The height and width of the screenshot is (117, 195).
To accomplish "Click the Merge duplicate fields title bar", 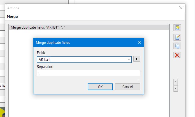I will click(86, 43).
